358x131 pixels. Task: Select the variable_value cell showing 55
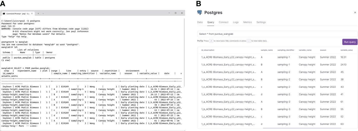(342, 109)
